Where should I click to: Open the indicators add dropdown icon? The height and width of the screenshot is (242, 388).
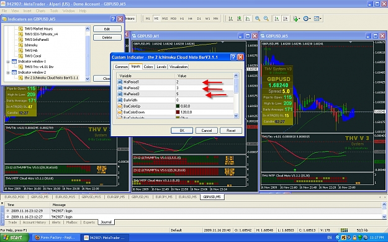point(296,19)
